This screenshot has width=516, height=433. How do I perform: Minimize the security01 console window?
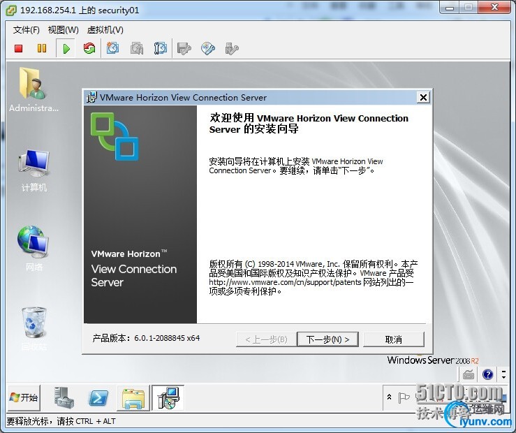pyautogui.click(x=449, y=7)
